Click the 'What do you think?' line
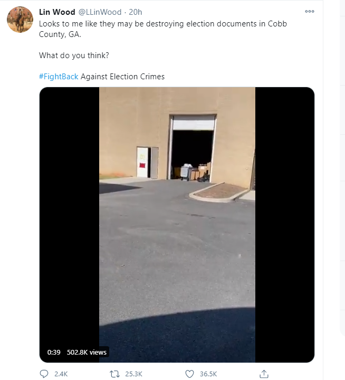The image size is (345, 380). click(74, 55)
